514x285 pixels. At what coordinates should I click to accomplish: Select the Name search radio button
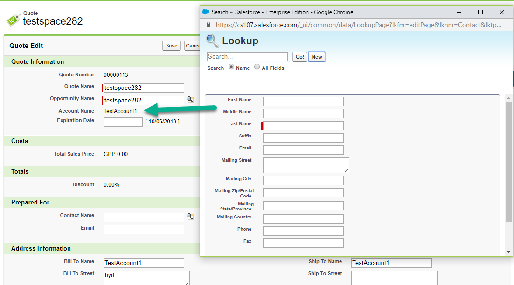(x=231, y=67)
